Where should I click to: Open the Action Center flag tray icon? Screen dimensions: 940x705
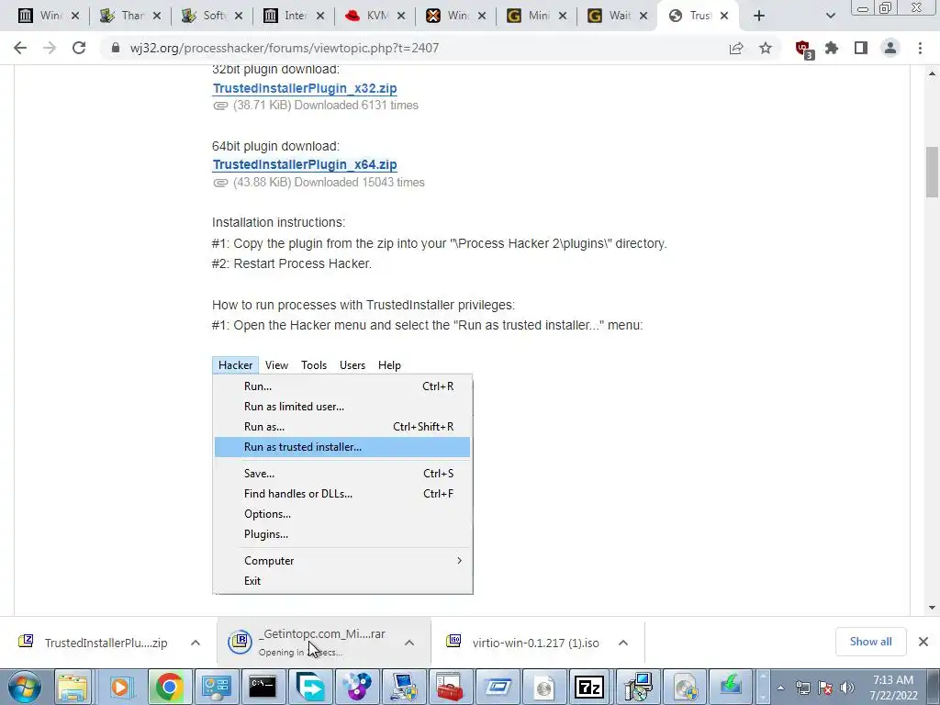[x=825, y=688]
